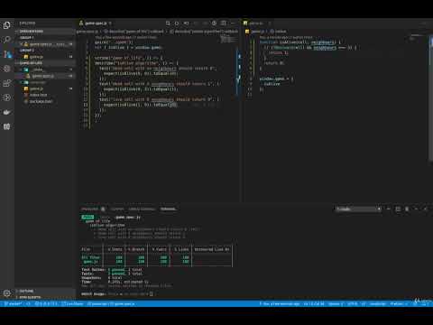Click game.js breadcrumb in right editor

pyautogui.click(x=256, y=31)
